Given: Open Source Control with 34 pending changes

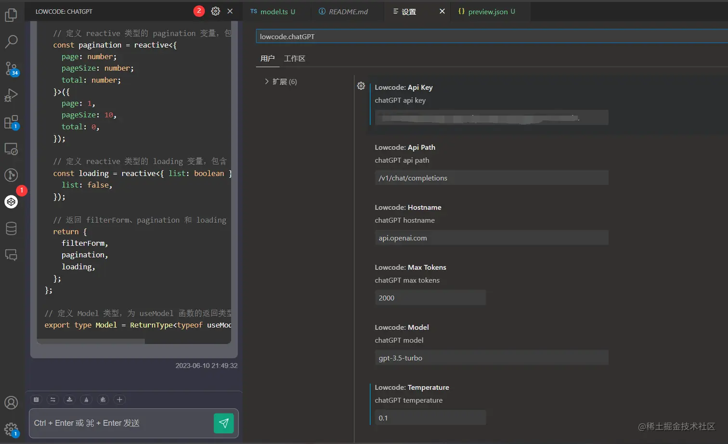Looking at the screenshot, I should tap(11, 68).
